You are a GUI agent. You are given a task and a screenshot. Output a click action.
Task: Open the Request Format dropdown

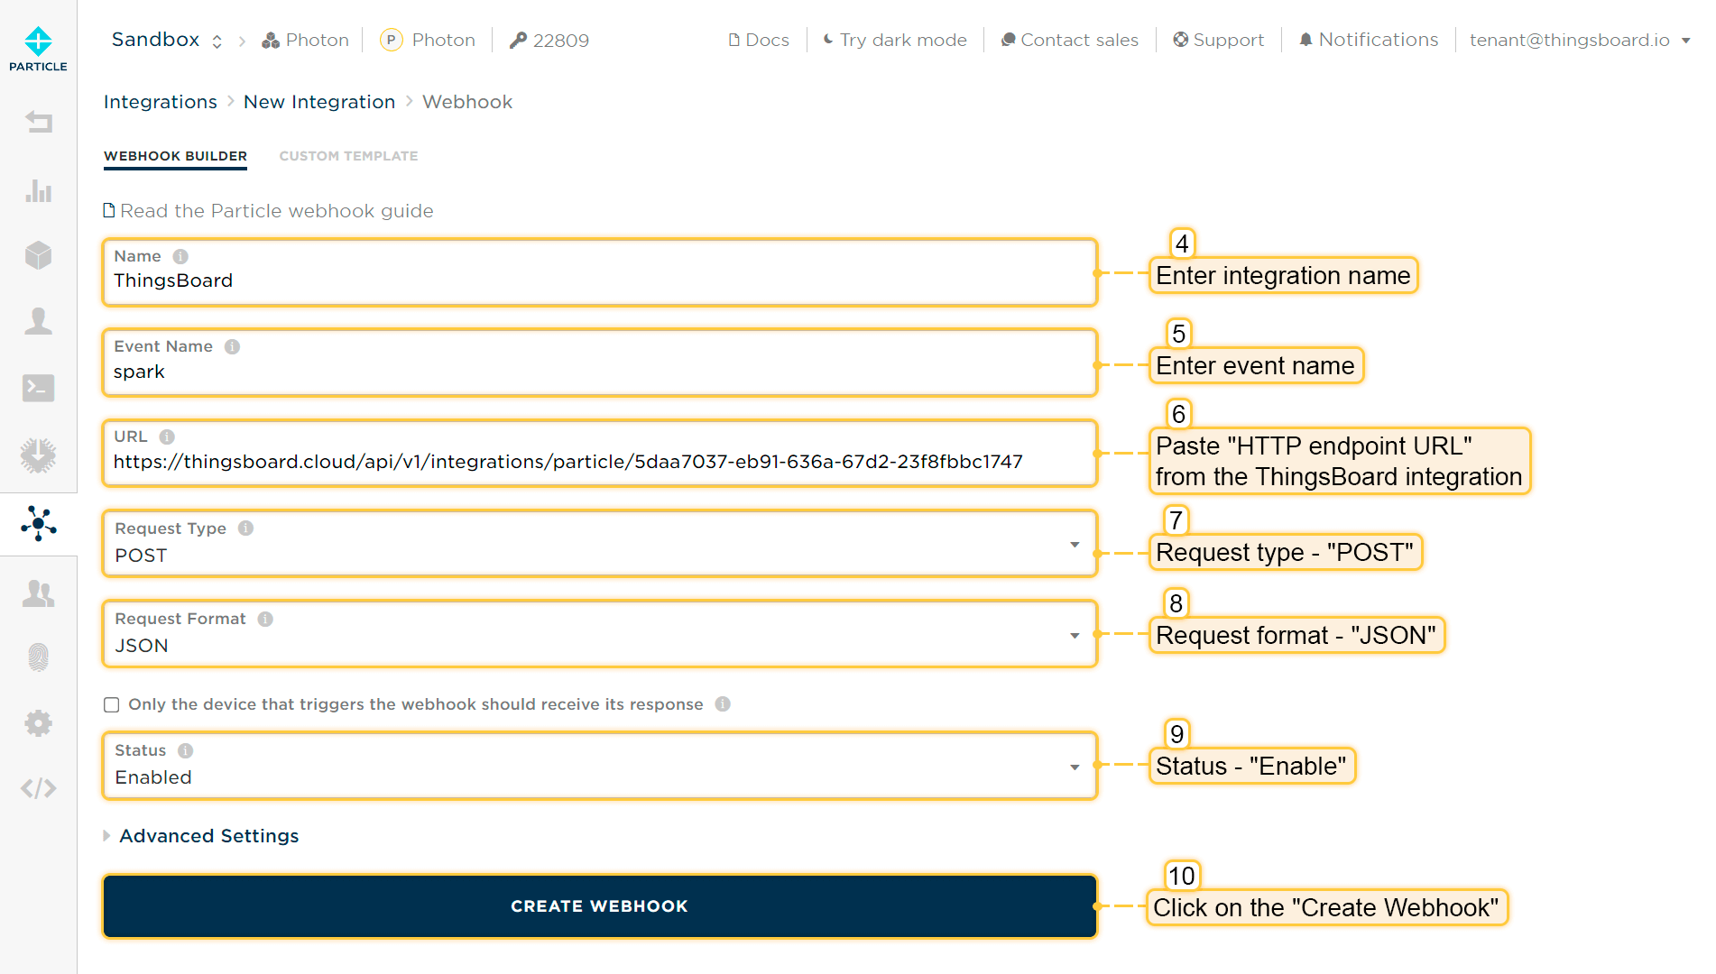coord(599,634)
